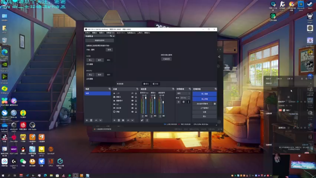The height and width of the screenshot is (178, 316).
Task: Open NZXT CAM desktop shortcut
Action: (x=14, y=151)
